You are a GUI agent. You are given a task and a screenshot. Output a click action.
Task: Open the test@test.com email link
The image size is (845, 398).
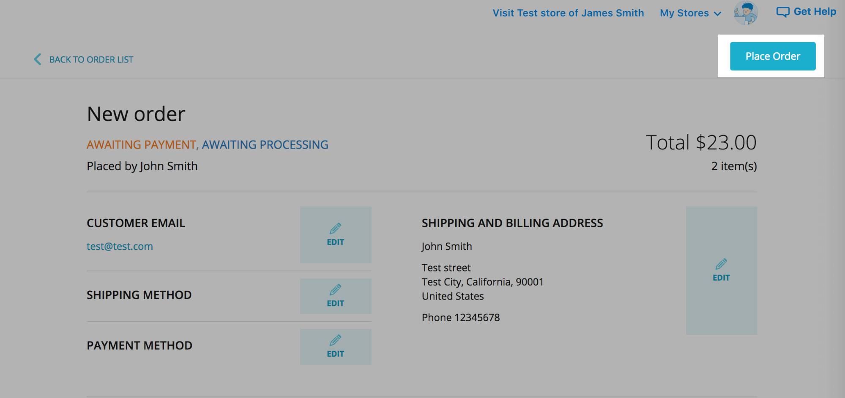point(120,246)
